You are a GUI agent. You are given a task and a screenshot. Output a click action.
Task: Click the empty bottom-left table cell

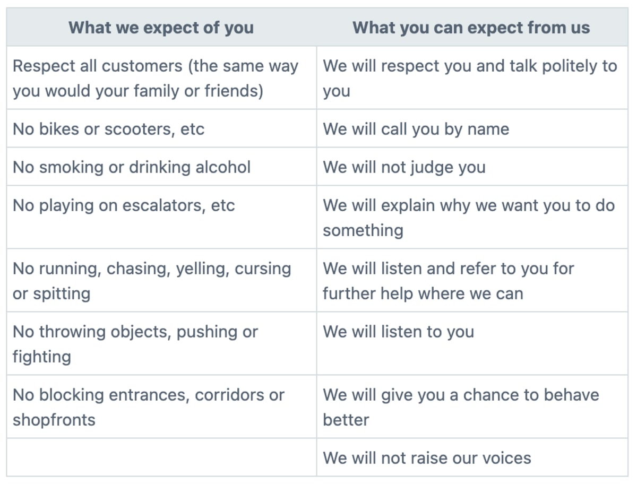point(161,457)
